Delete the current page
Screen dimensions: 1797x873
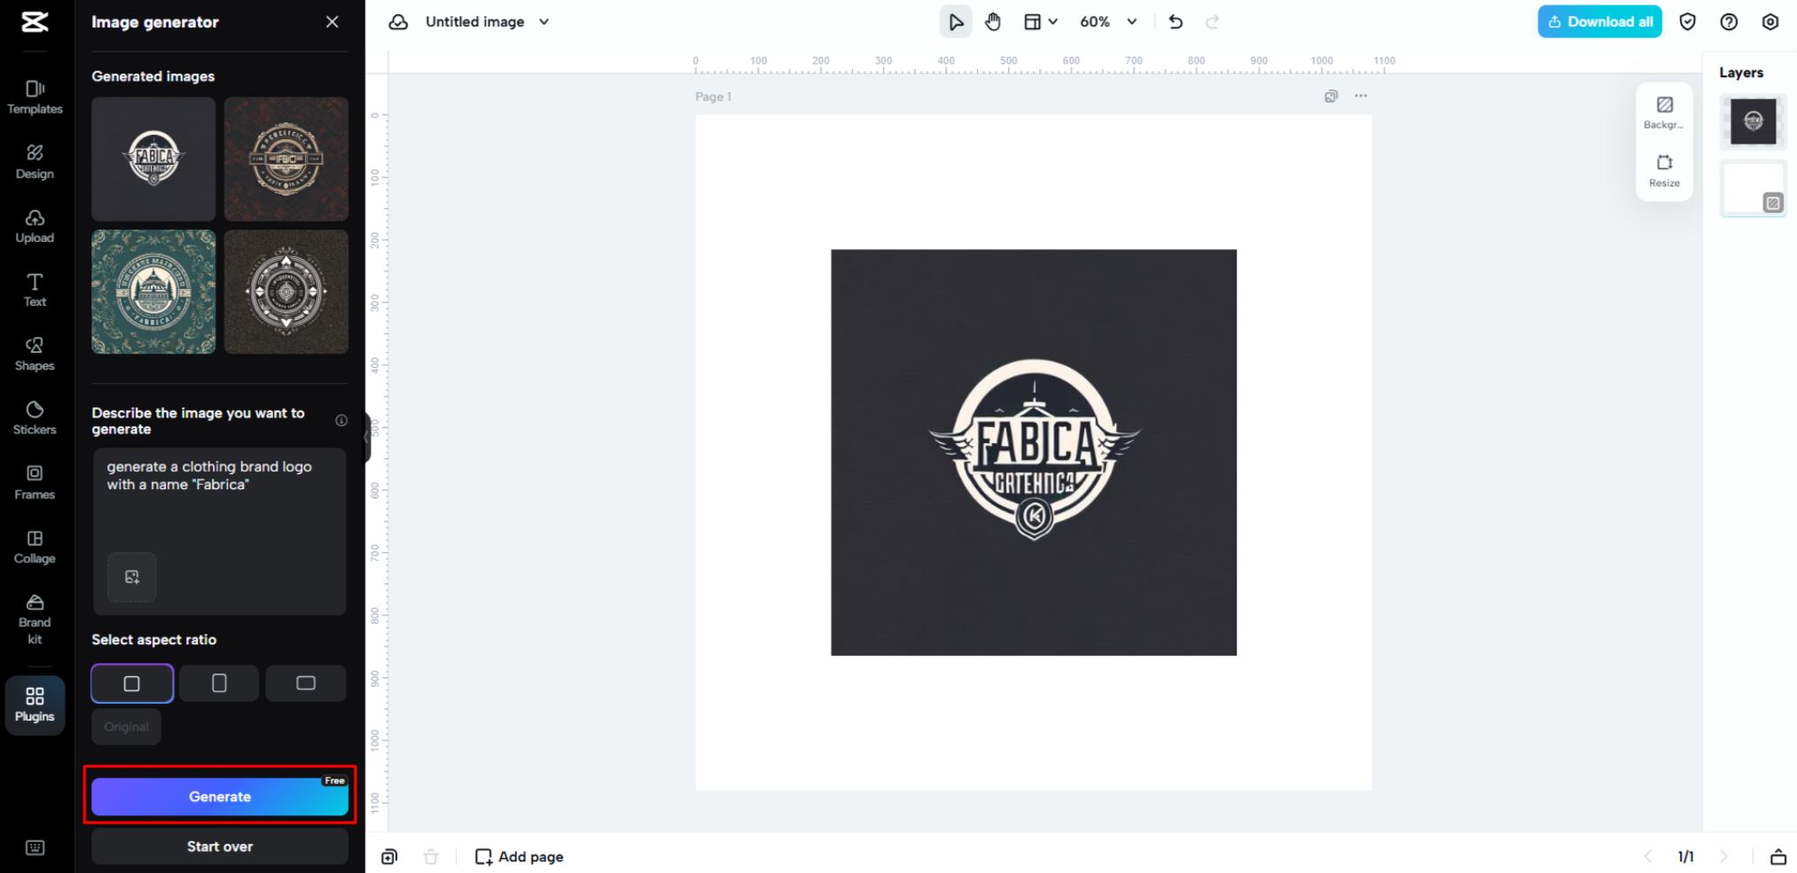tap(431, 856)
